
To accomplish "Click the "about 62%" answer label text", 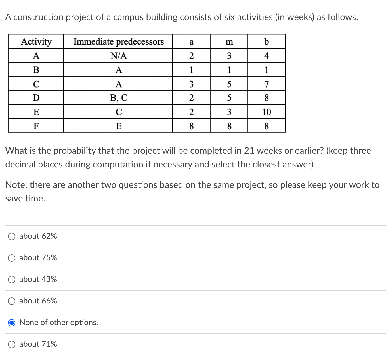I will tap(38, 236).
